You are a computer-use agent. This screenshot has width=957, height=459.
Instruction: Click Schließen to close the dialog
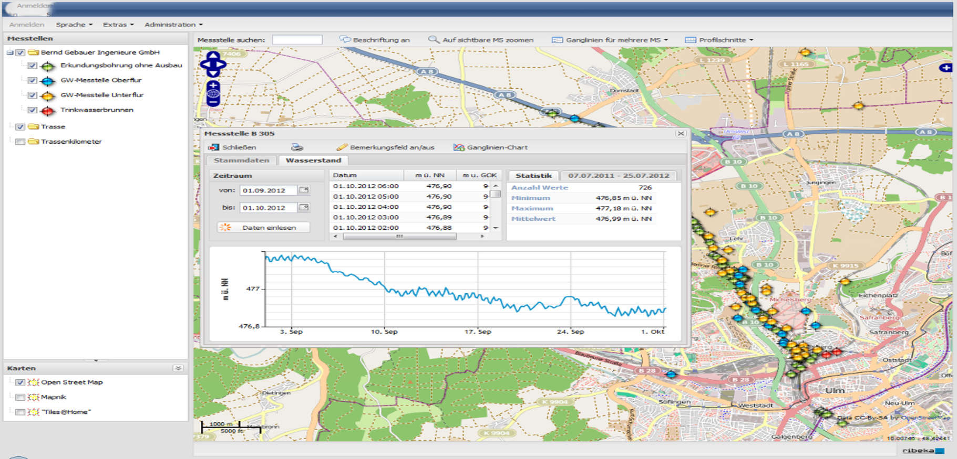(233, 147)
